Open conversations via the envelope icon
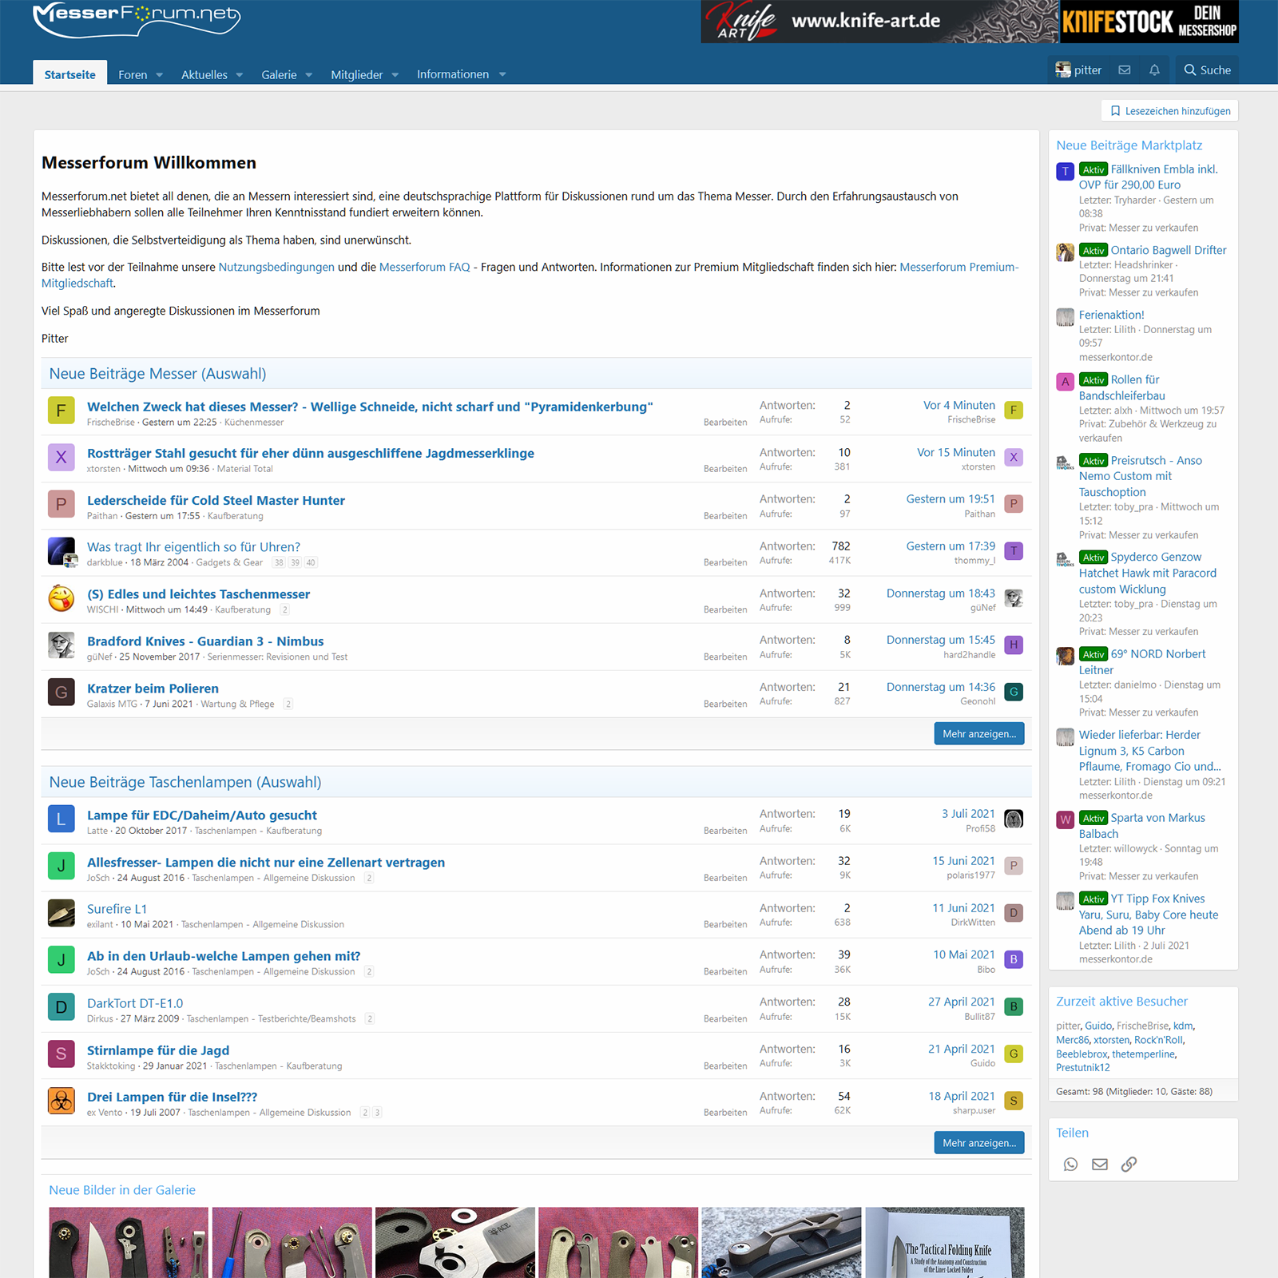This screenshot has height=1278, width=1278. point(1125,70)
